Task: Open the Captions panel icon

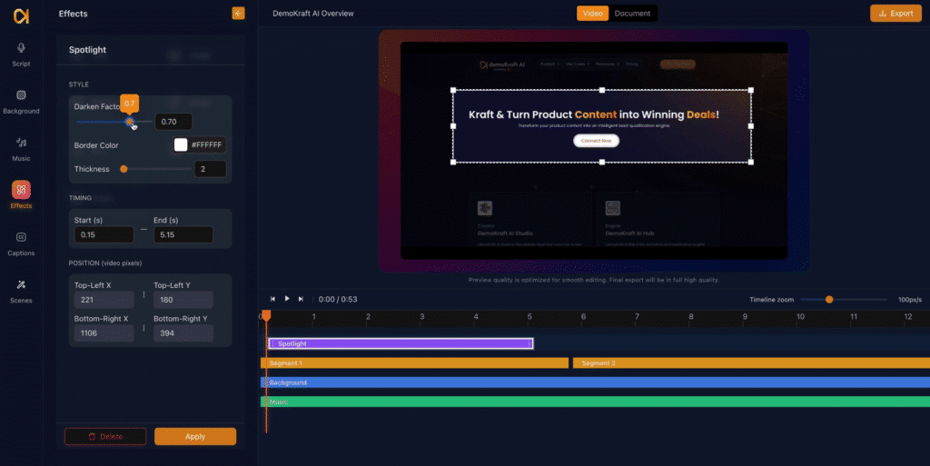Action: (x=21, y=241)
